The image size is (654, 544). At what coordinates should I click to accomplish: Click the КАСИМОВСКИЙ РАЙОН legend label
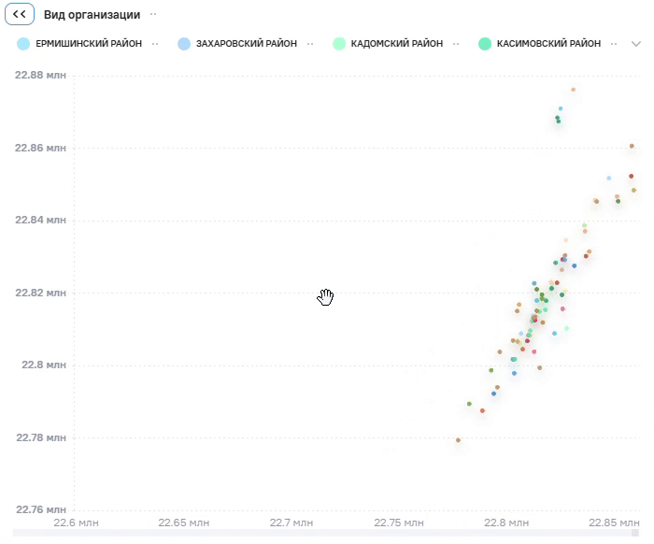(x=548, y=43)
